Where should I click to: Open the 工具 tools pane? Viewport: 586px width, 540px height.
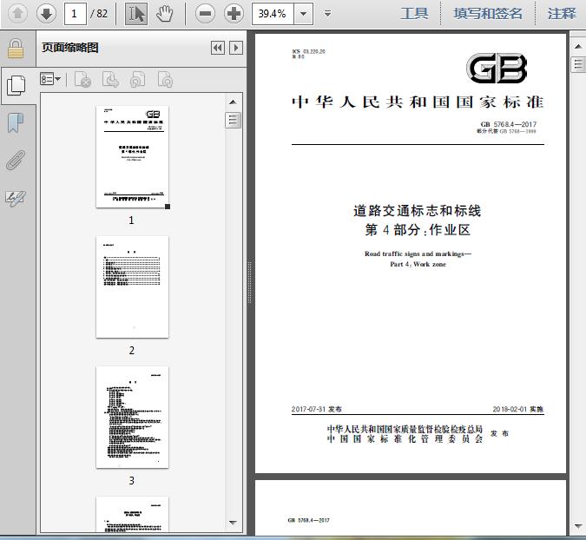414,14
